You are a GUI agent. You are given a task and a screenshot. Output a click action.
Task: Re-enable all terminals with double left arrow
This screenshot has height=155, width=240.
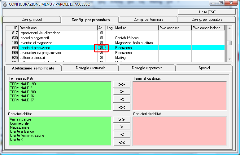tap(122, 107)
